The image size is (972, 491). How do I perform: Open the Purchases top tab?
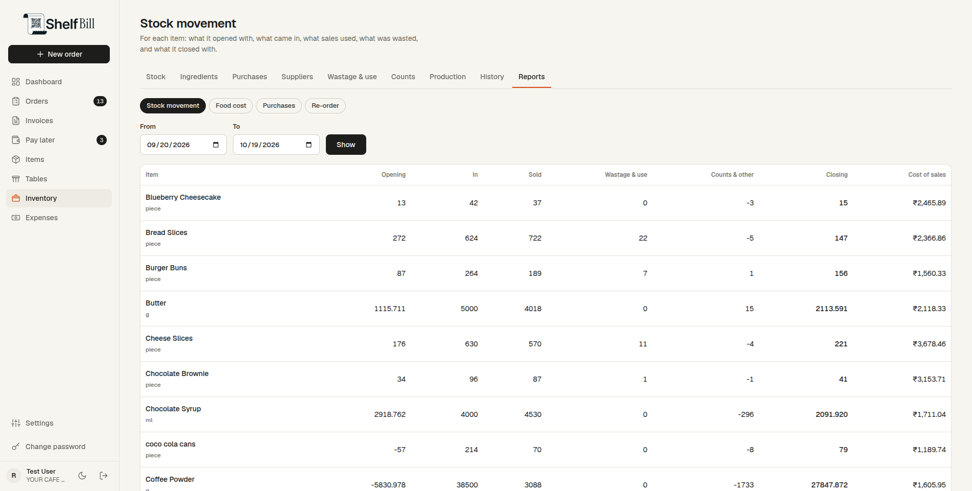[250, 77]
